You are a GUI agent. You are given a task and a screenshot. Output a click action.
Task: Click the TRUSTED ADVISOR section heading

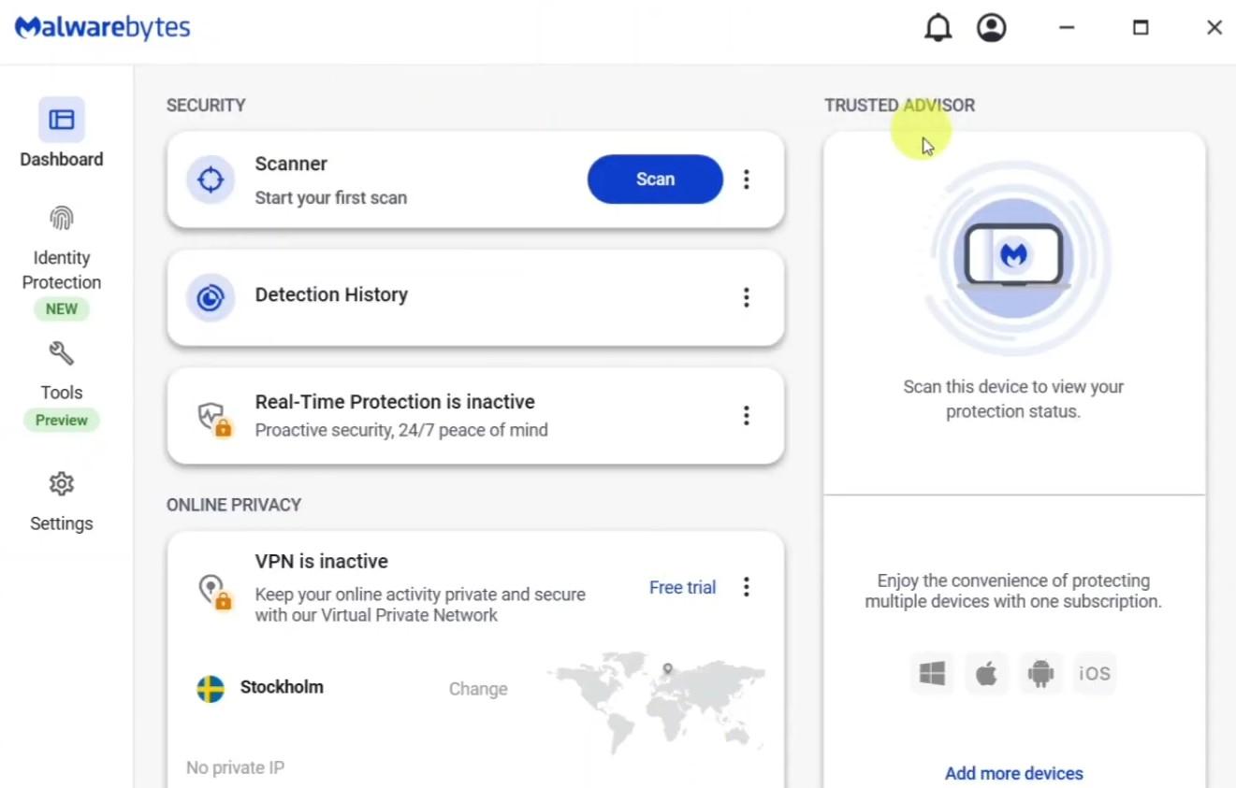point(899,106)
